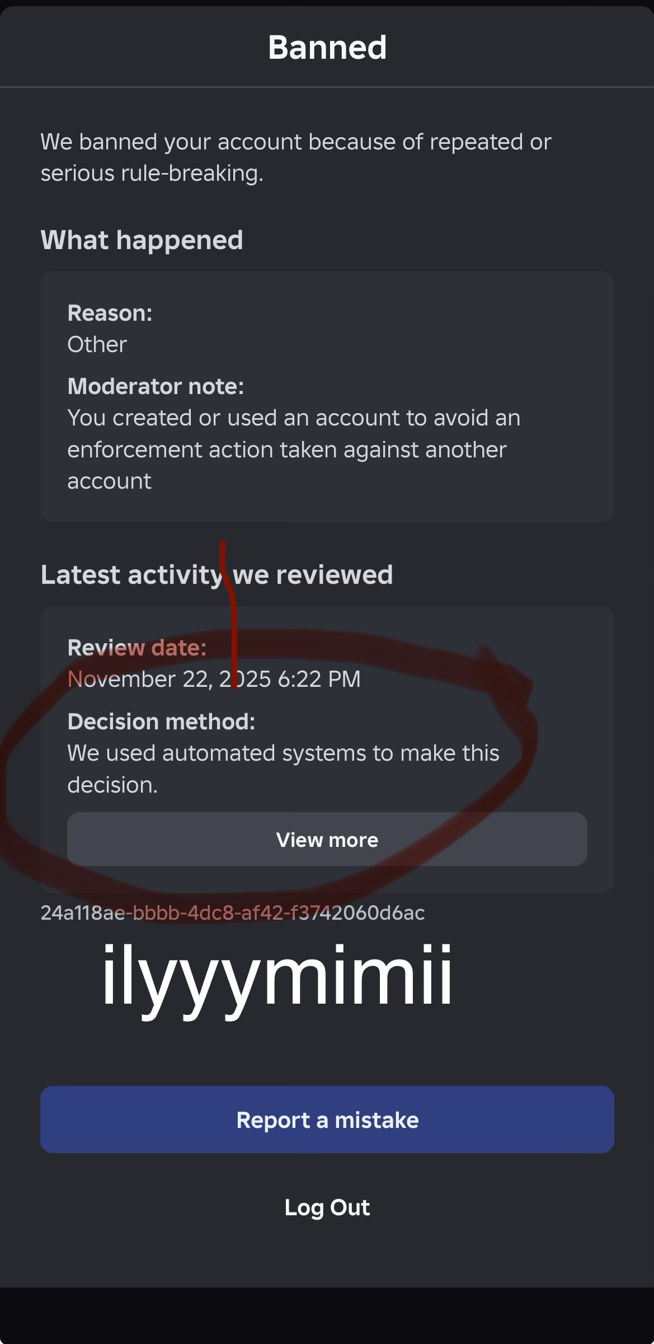654x1344 pixels.
Task: Click the case ID starting with 24a118ae
Action: 232,913
